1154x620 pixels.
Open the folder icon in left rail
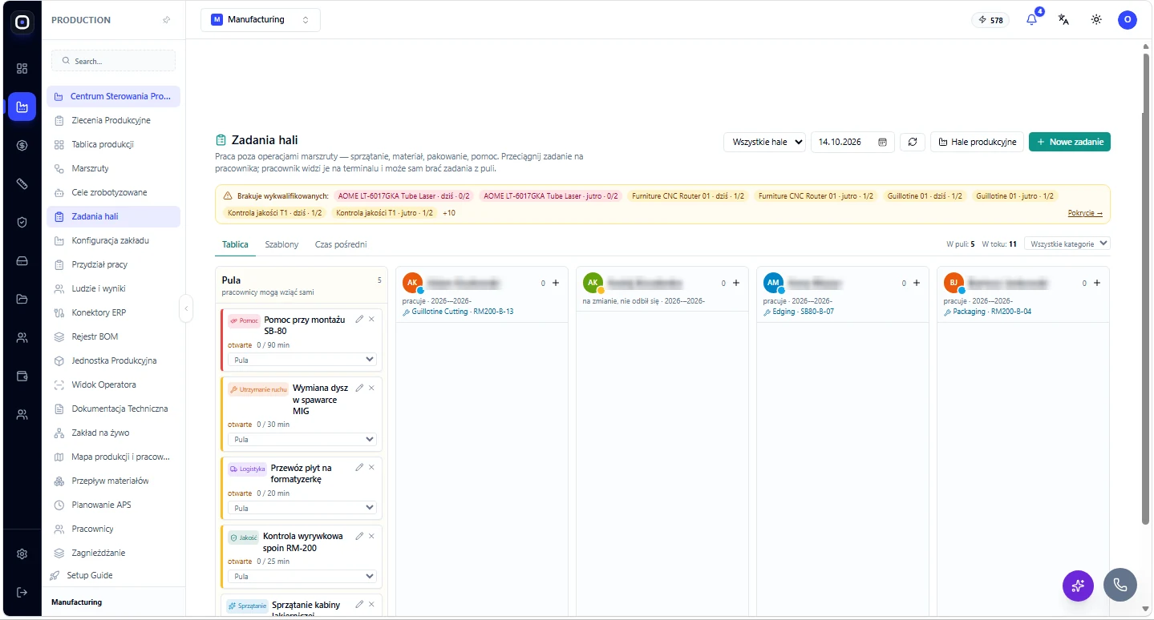[x=22, y=299]
